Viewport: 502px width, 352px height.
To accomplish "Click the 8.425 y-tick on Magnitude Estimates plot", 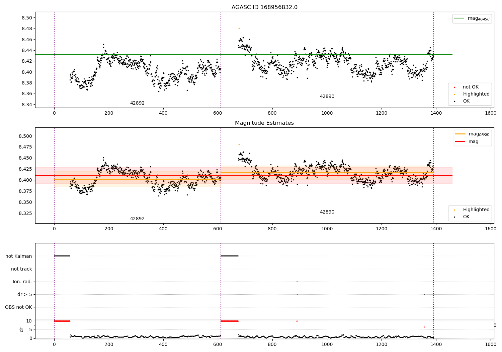I will tap(25, 169).
